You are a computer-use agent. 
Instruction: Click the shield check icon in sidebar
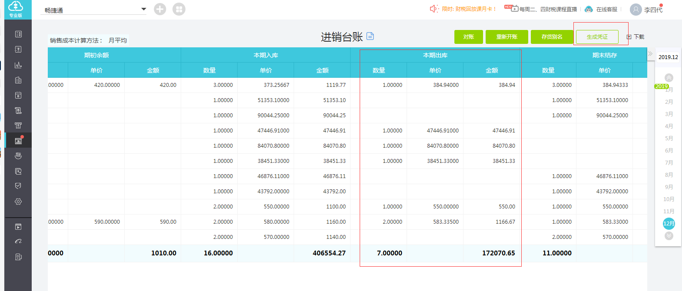pyautogui.click(x=18, y=186)
